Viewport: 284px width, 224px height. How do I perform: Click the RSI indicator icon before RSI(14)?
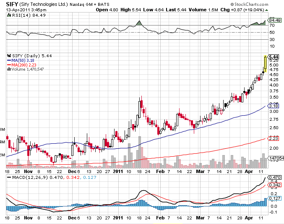[x=9, y=15]
